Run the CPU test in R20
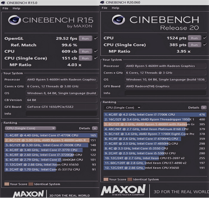The width and height of the screenshot is (209, 198). (194, 38)
